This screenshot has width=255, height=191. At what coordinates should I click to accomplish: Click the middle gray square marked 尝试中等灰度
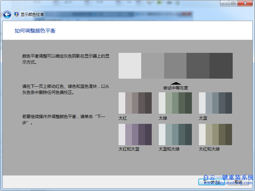[x=174, y=65]
